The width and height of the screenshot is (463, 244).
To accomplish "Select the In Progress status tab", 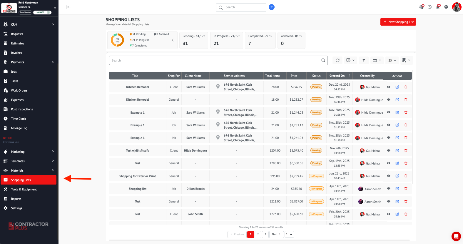I will click(x=226, y=40).
